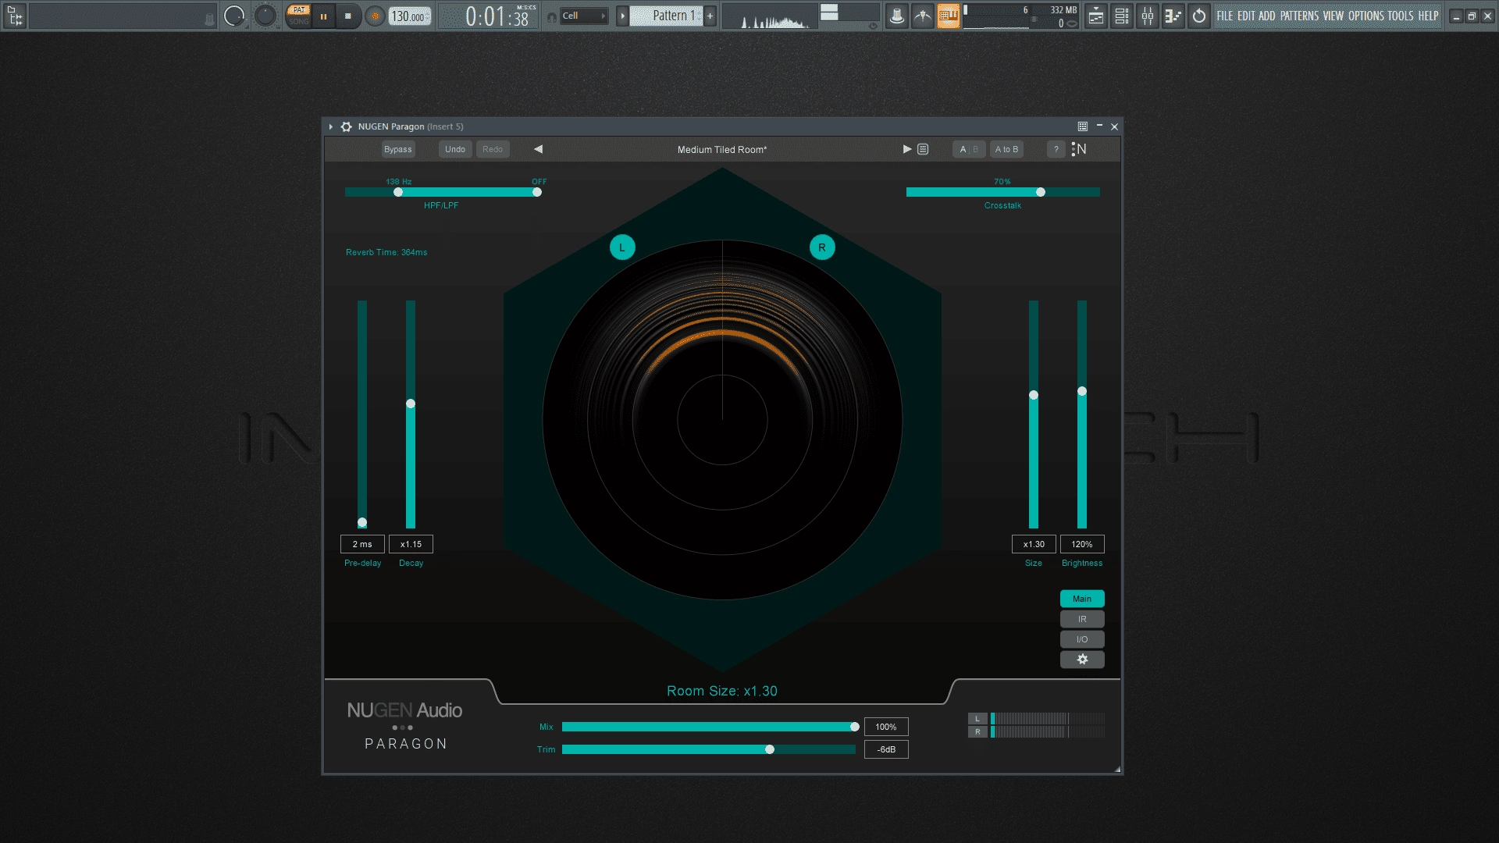
Task: Click the NUGEN N logo icon
Action: [x=1079, y=149]
